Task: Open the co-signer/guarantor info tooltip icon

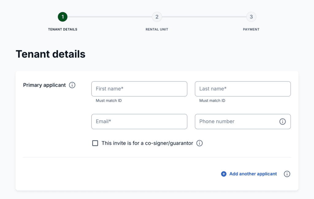Action: pyautogui.click(x=199, y=143)
